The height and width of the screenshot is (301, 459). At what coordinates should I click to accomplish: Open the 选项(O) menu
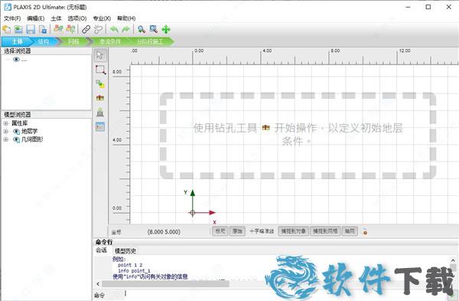77,18
